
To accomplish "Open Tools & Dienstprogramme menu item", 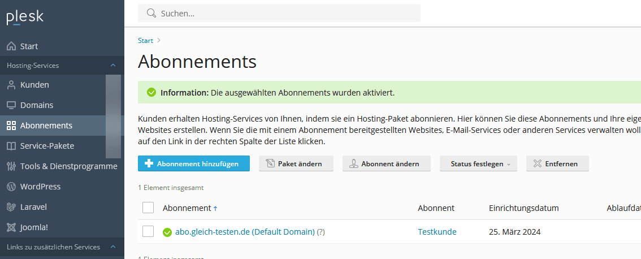I will coord(68,166).
